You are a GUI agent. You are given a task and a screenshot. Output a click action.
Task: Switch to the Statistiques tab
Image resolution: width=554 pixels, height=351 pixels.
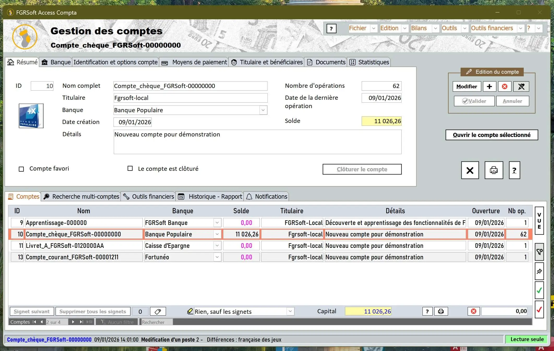click(369, 62)
